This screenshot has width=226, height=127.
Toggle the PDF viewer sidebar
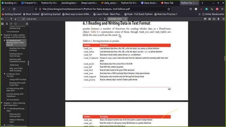point(2,19)
